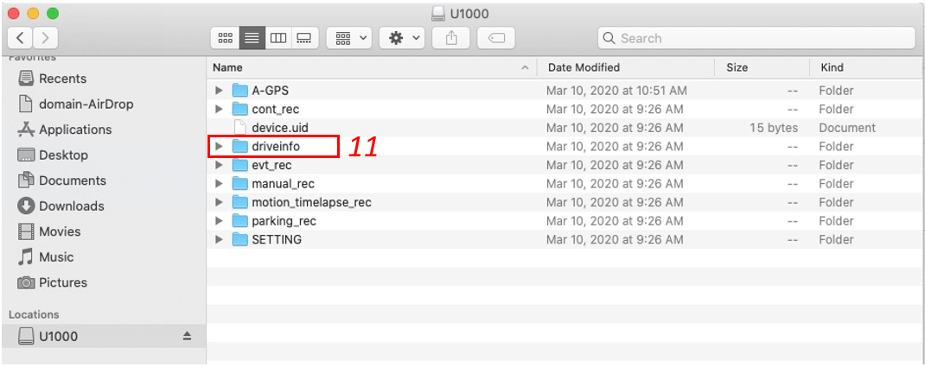Open the group-by arrangement dropdown
The width and height of the screenshot is (925, 367).
point(349,38)
